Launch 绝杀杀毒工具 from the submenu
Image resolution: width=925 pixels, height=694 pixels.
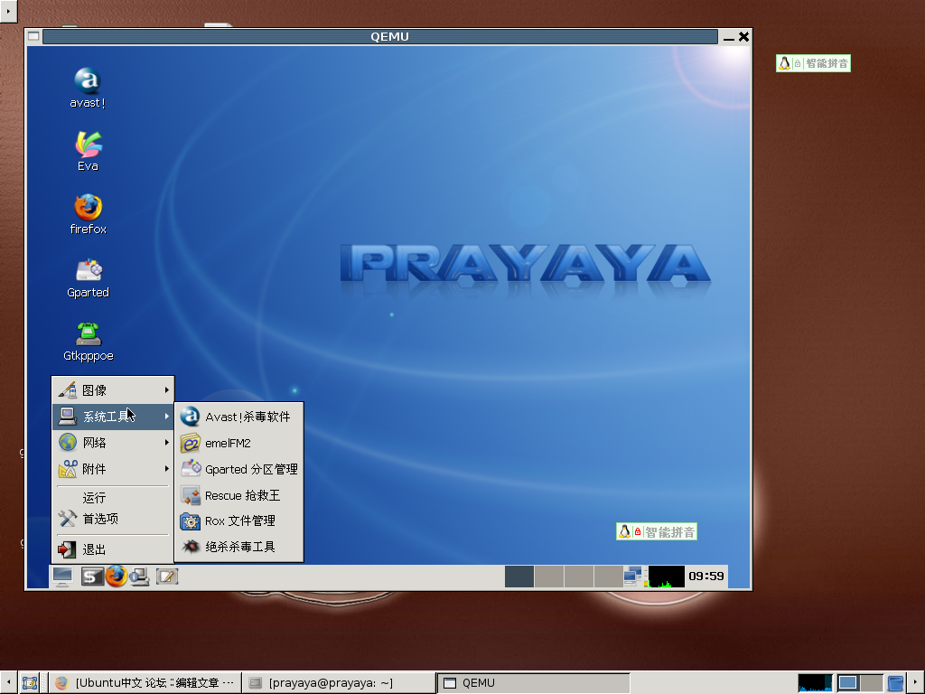(x=238, y=547)
